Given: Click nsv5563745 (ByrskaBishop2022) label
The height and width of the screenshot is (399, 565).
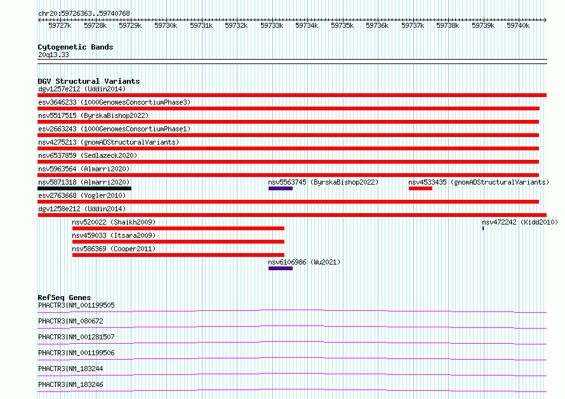Looking at the screenshot, I should 323,182.
